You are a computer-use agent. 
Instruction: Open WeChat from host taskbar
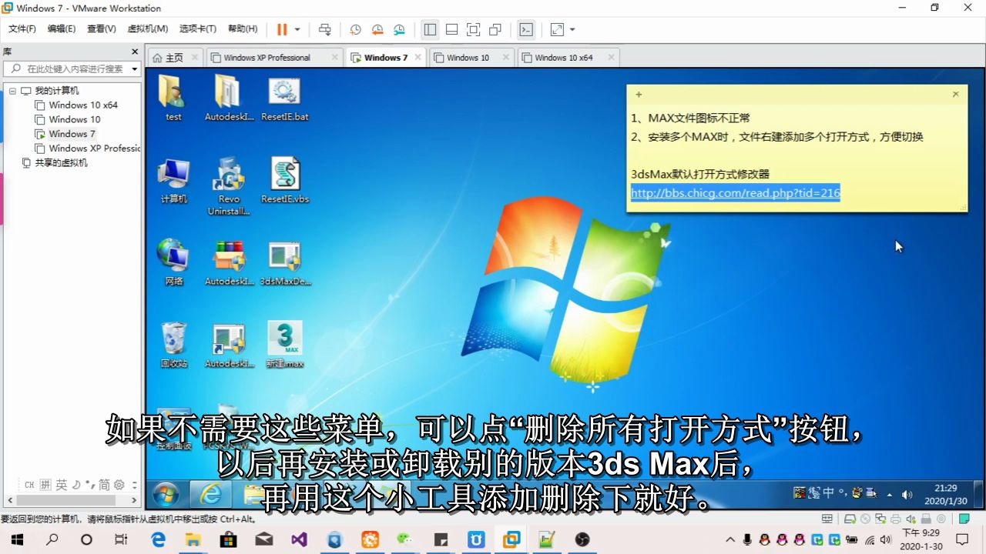pos(404,540)
